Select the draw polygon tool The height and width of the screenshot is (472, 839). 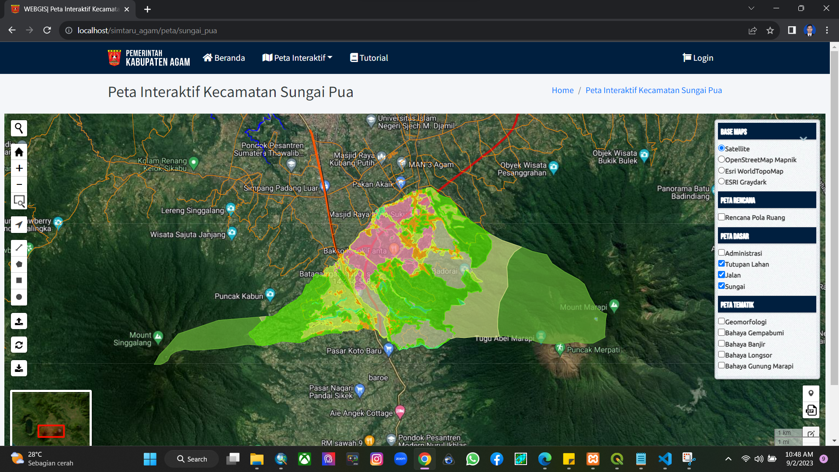coord(19,264)
